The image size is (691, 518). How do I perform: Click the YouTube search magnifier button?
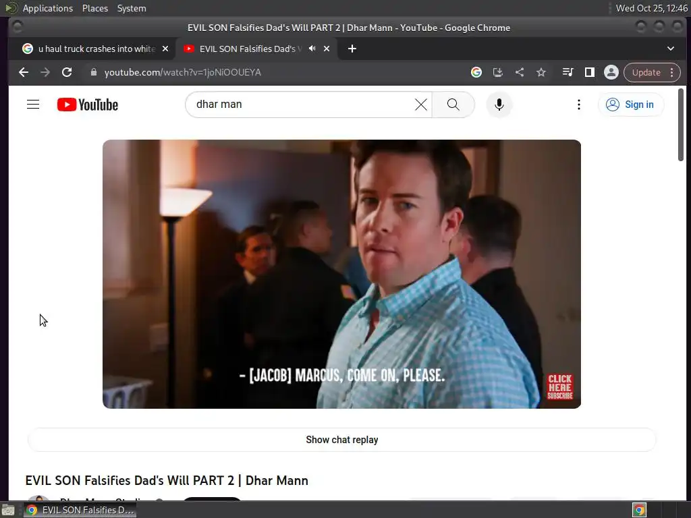coord(453,105)
